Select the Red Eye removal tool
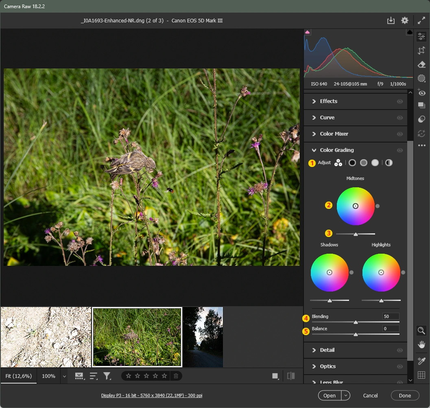This screenshot has height=408, width=430. 421,92
